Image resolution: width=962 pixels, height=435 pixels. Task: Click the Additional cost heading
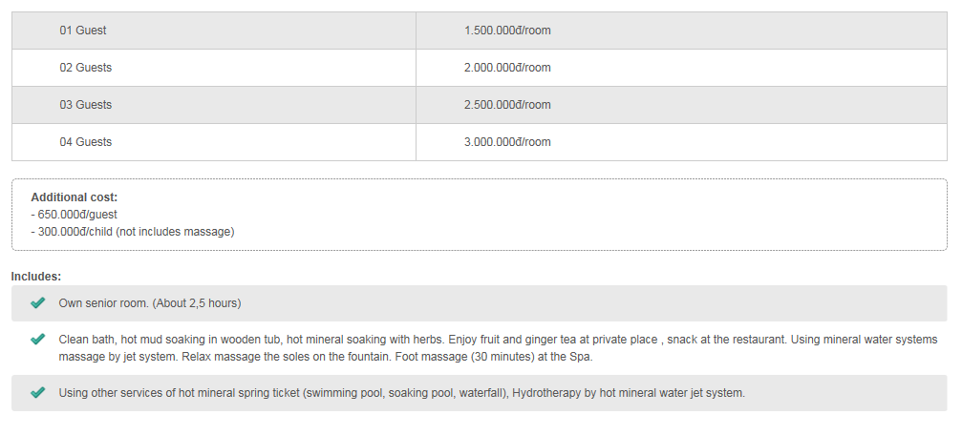pos(75,197)
